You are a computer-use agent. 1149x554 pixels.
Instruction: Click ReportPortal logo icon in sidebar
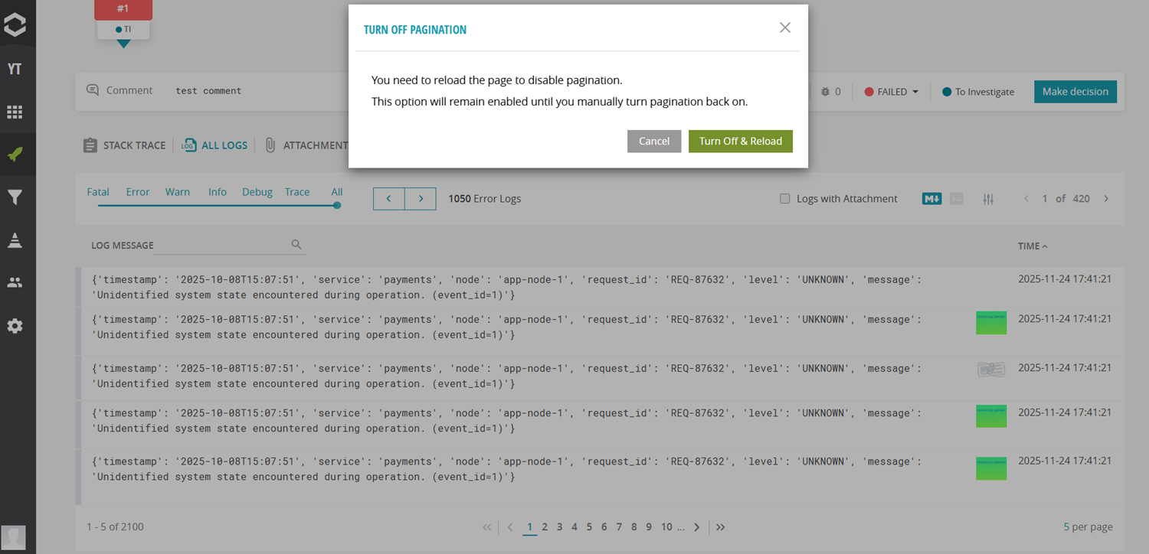(15, 24)
